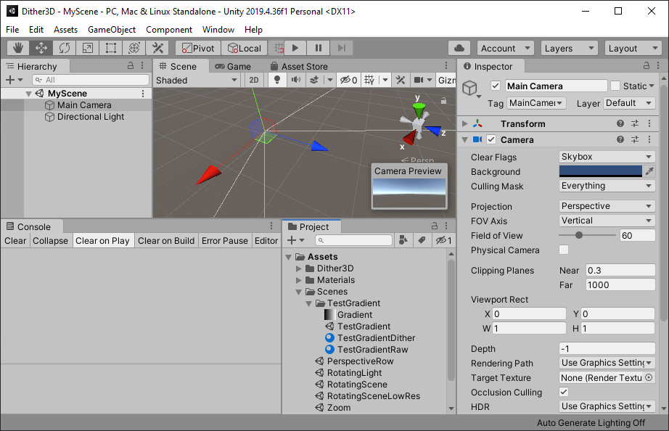Screen dimensions: 669x431
Task: Toggle scene lighting bulb icon
Action: [x=276, y=81]
